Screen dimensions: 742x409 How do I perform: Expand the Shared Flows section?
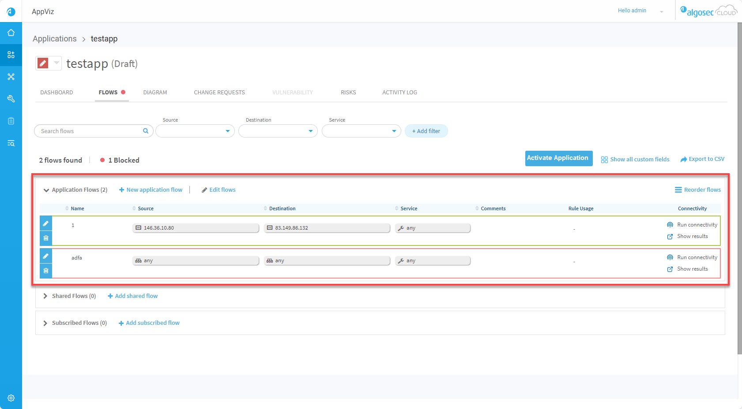pos(45,296)
